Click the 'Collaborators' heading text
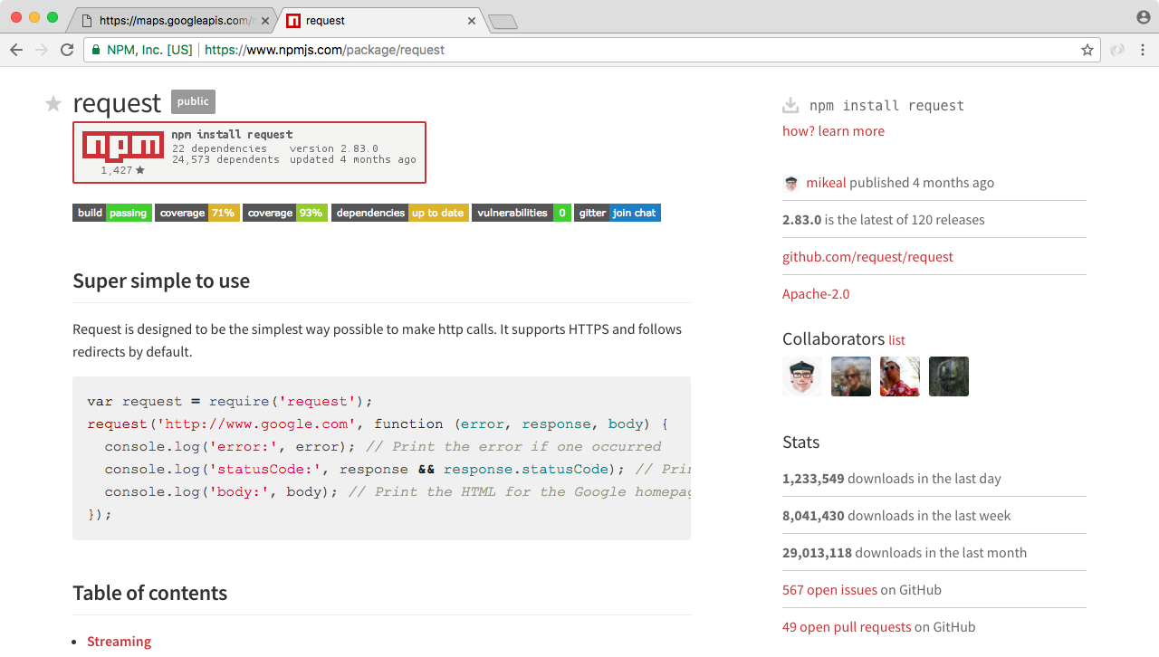Viewport: 1159px width, 657px height. pyautogui.click(x=833, y=339)
